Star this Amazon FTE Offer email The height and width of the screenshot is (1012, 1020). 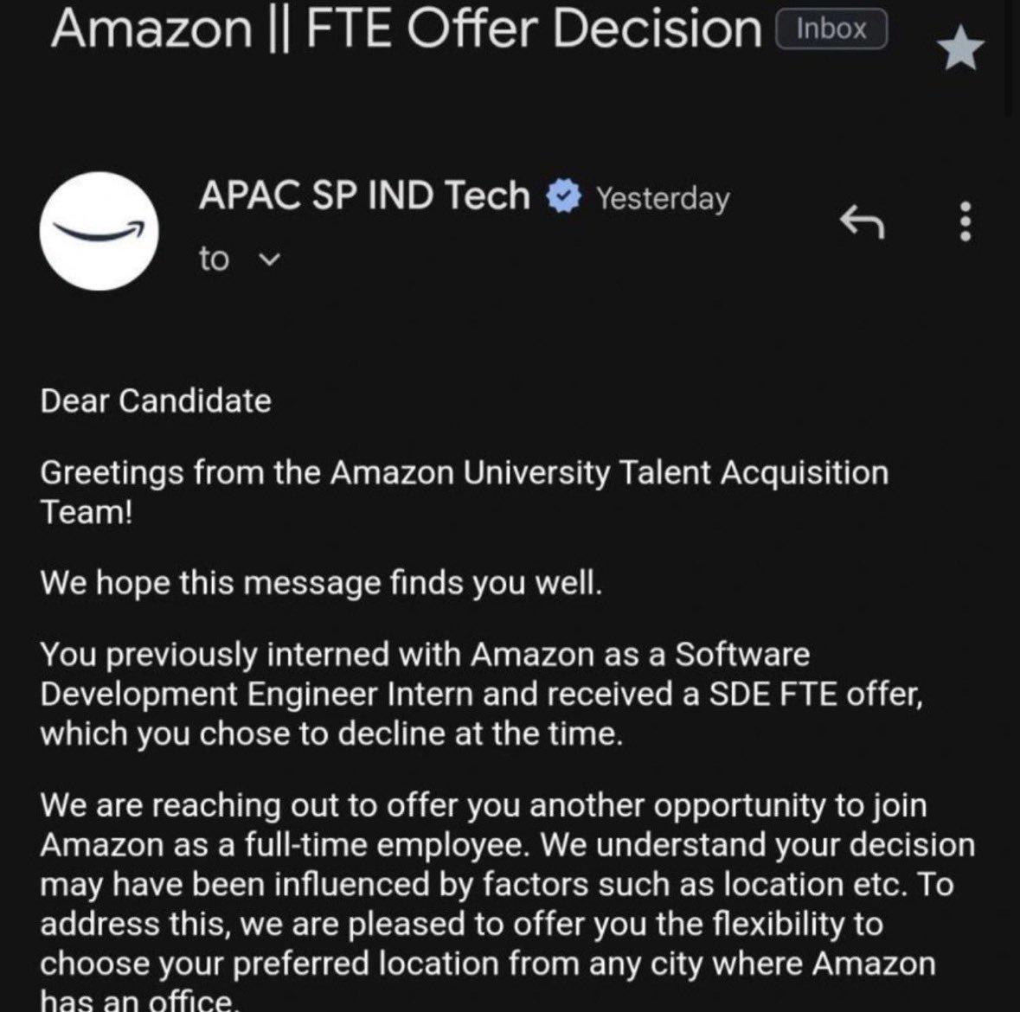coord(960,48)
